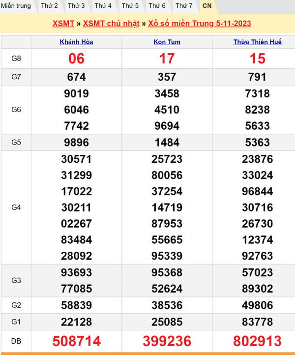Click the XSMT breadcrumb link
295x355 pixels.
(63, 24)
